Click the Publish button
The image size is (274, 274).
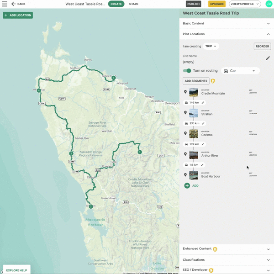[x=194, y=4]
